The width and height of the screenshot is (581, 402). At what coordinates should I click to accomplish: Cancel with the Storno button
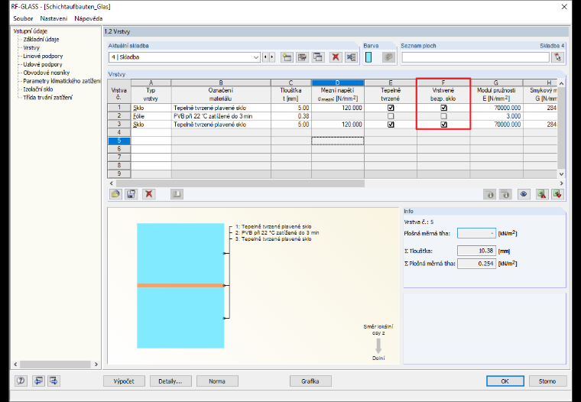click(x=547, y=381)
